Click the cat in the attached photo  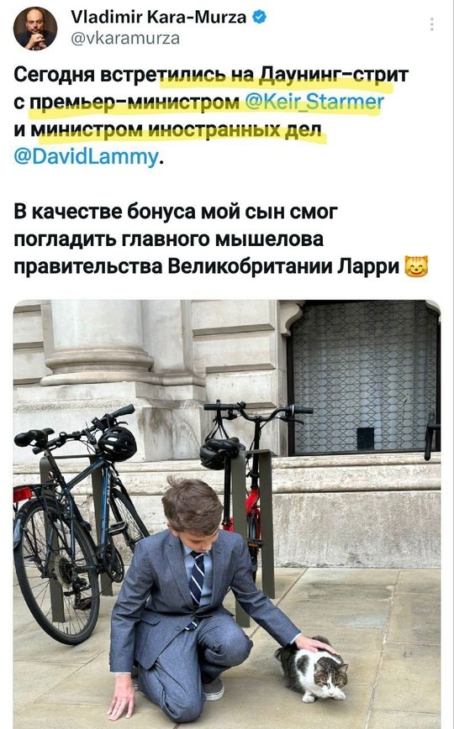pos(313,670)
